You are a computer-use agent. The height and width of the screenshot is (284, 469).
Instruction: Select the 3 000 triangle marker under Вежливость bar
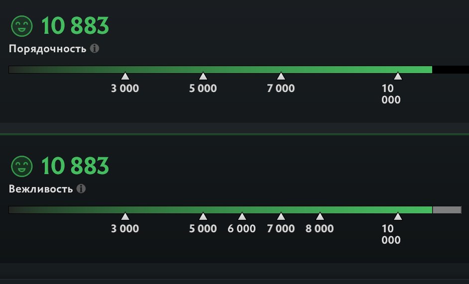[125, 216]
